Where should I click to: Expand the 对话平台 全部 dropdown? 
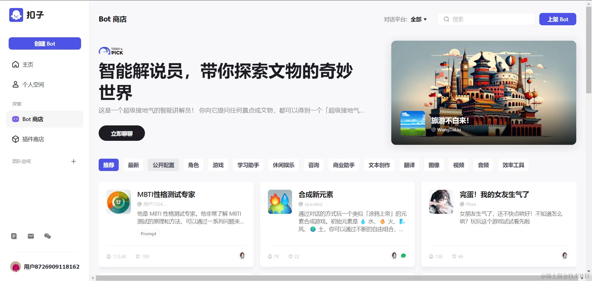(x=418, y=19)
